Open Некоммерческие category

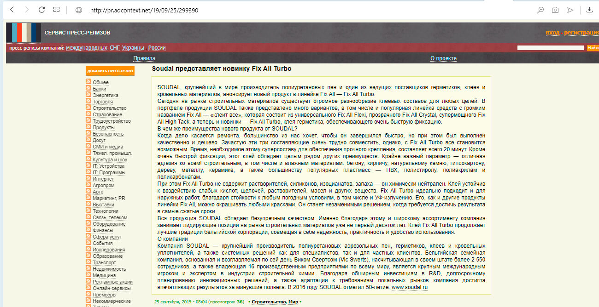click(x=112, y=301)
